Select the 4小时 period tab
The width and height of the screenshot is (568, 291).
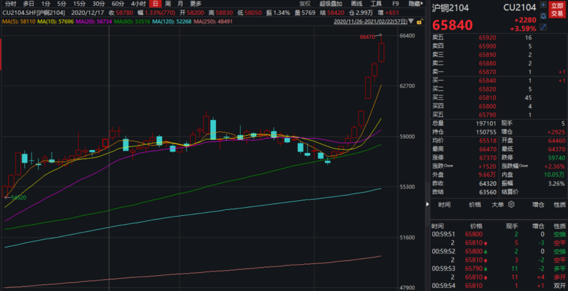coord(138,4)
